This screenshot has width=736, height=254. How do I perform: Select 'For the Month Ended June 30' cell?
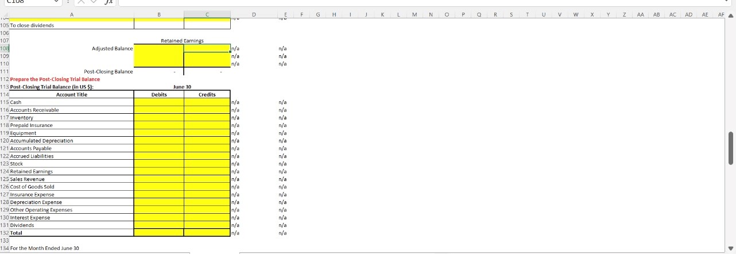(72, 248)
